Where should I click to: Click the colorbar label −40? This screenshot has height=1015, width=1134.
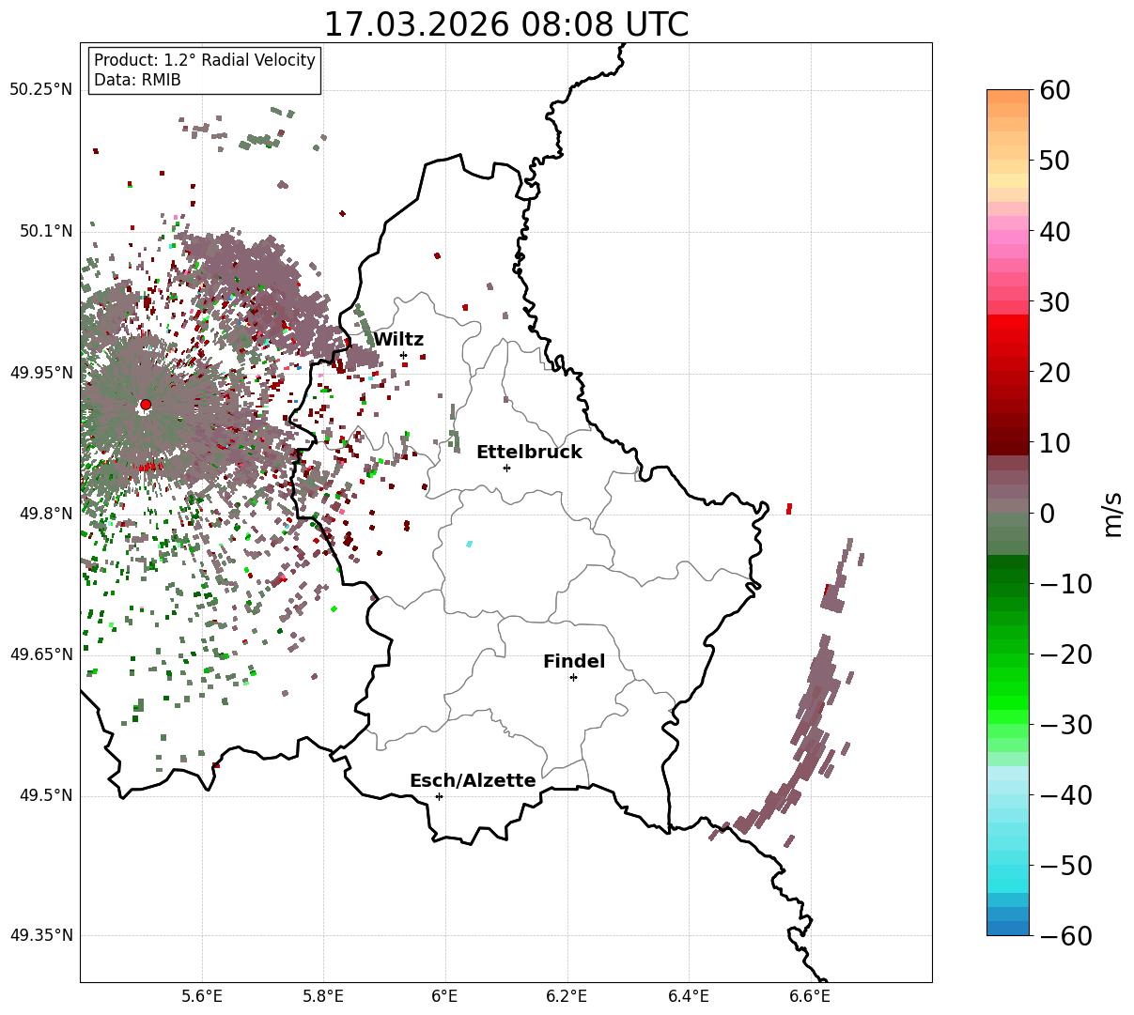[x=1065, y=795]
